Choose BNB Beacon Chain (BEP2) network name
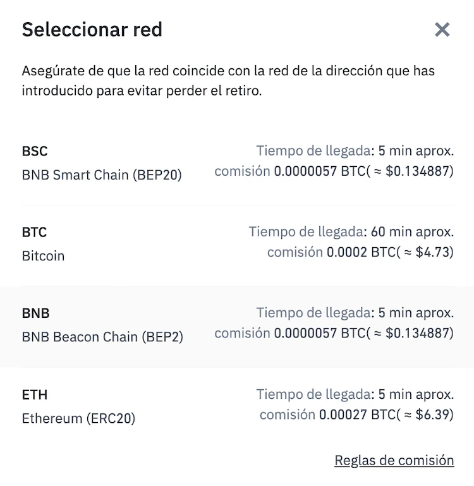Image resolution: width=474 pixels, height=486 pixels. (x=102, y=337)
